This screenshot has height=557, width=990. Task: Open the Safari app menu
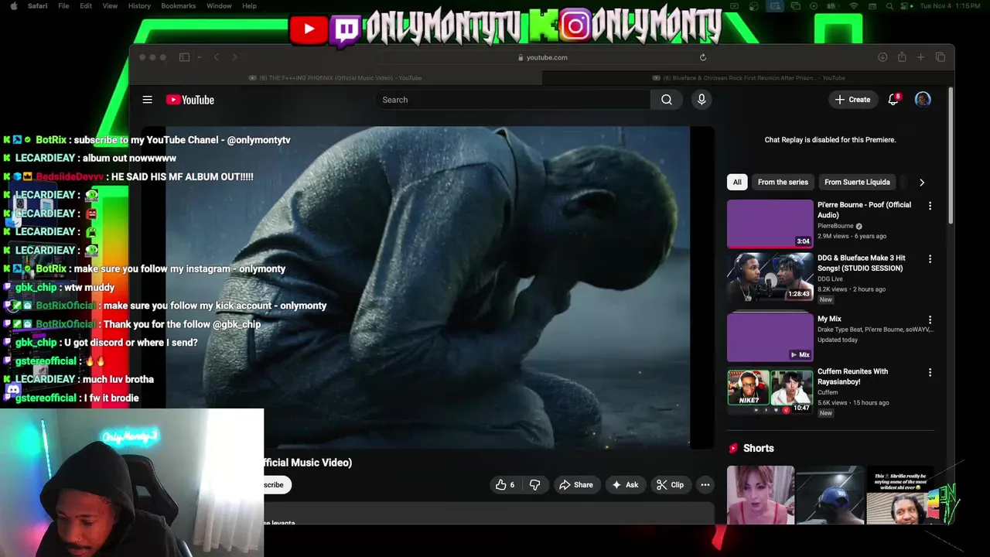click(x=37, y=5)
